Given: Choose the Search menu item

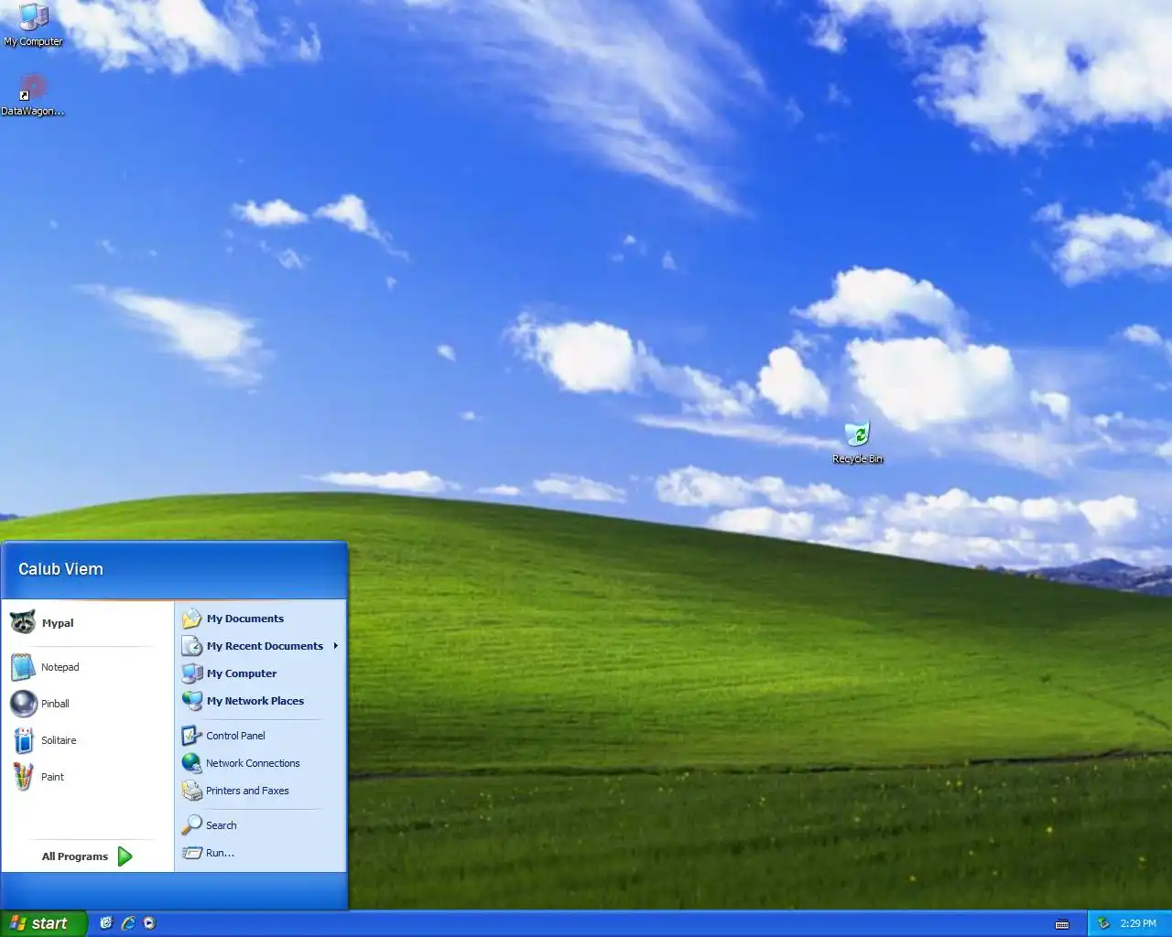Looking at the screenshot, I should pyautogui.click(x=260, y=825).
